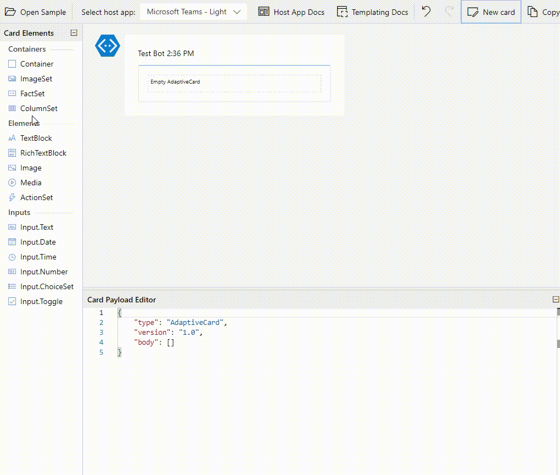The image size is (560, 475).
Task: Click the Undo arrow icon
Action: pyautogui.click(x=426, y=12)
